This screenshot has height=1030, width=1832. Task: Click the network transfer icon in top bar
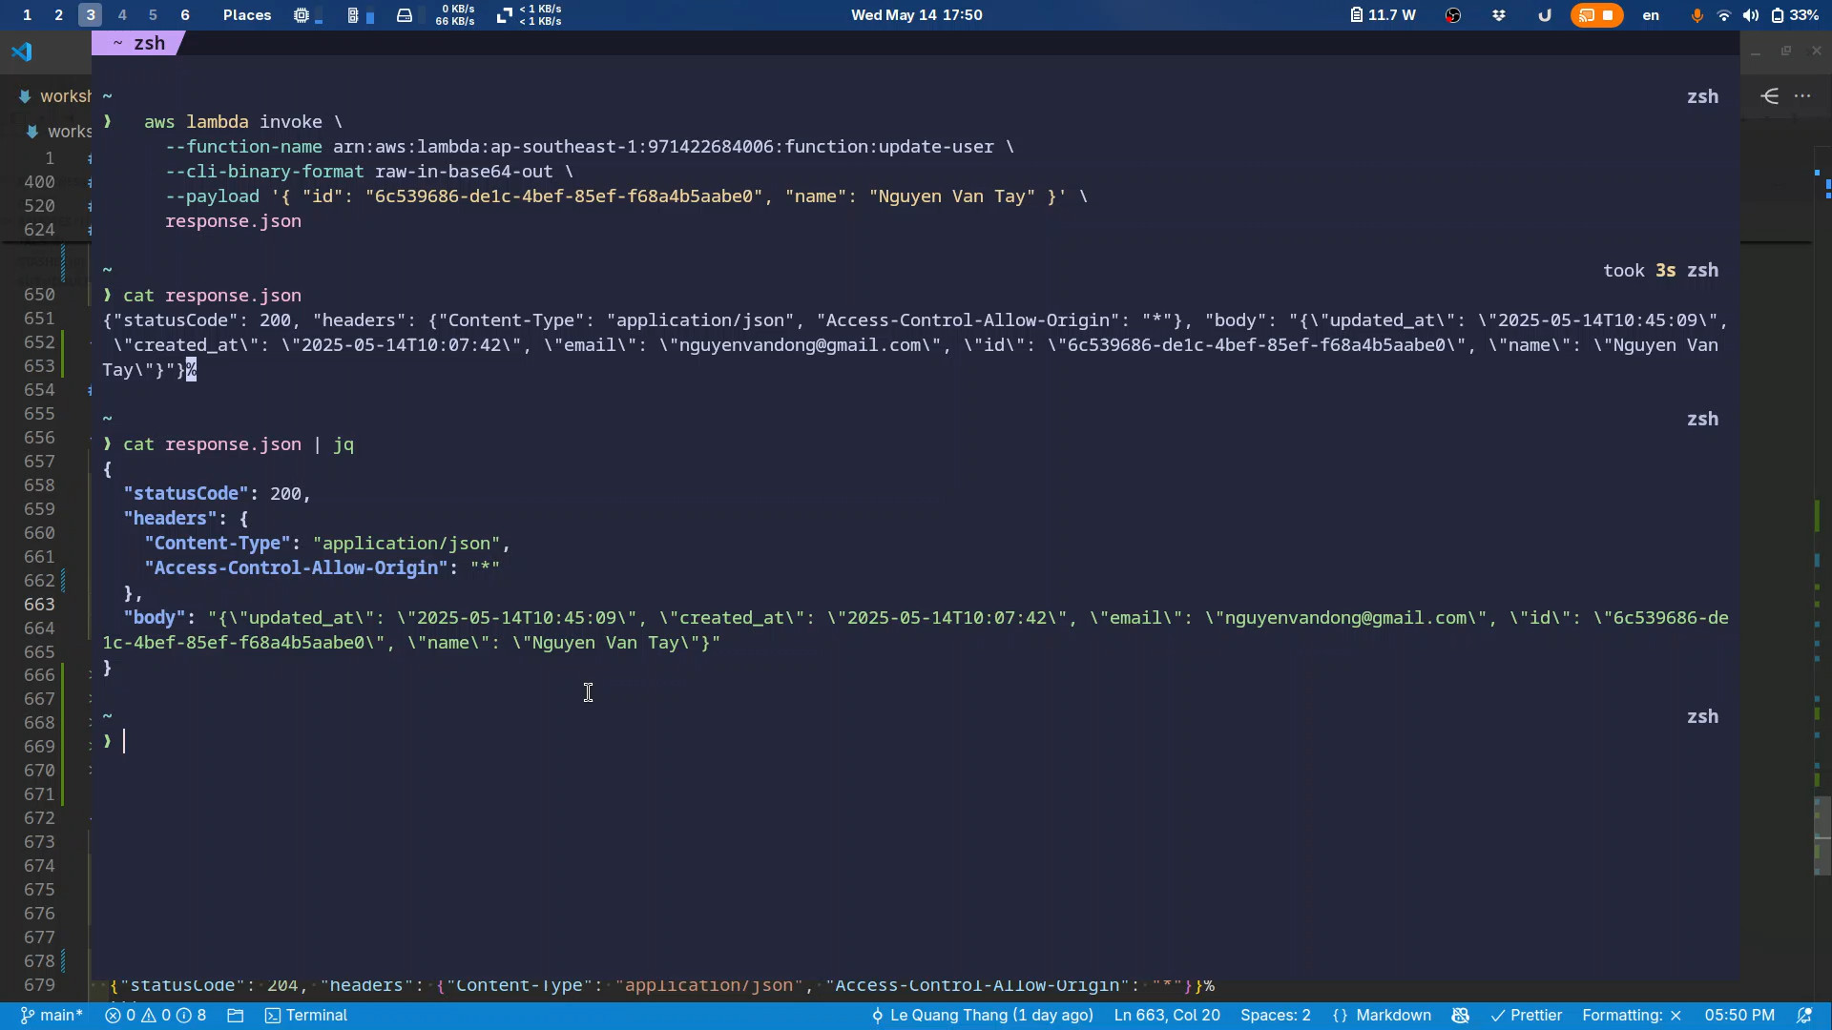505,15
